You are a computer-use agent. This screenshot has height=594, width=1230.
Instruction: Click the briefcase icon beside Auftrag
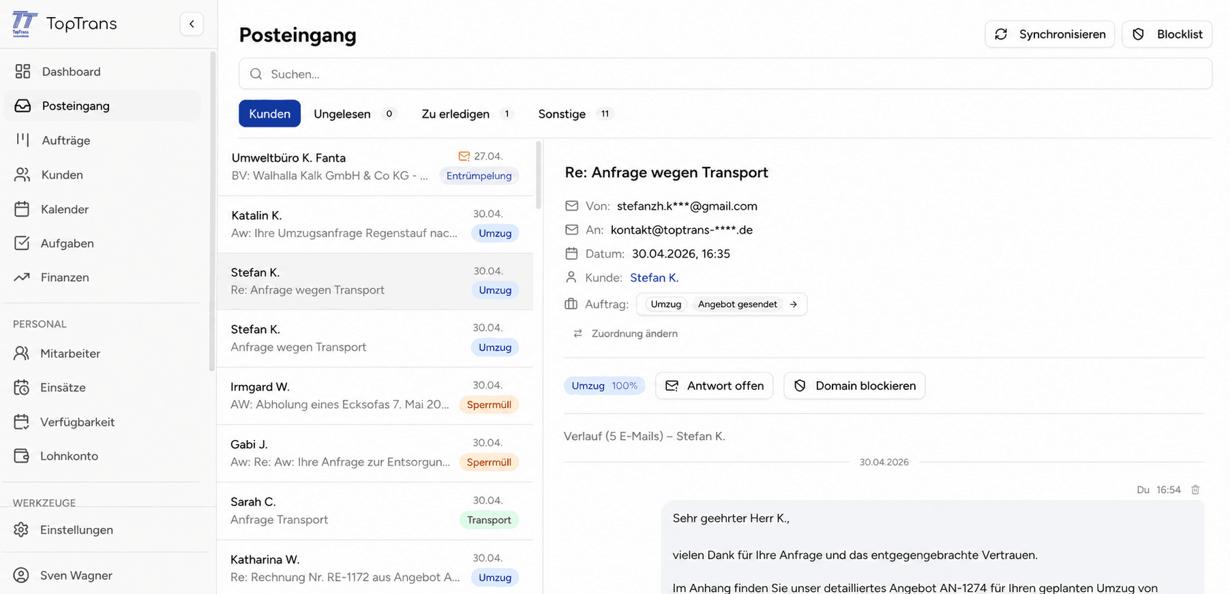[x=571, y=304]
